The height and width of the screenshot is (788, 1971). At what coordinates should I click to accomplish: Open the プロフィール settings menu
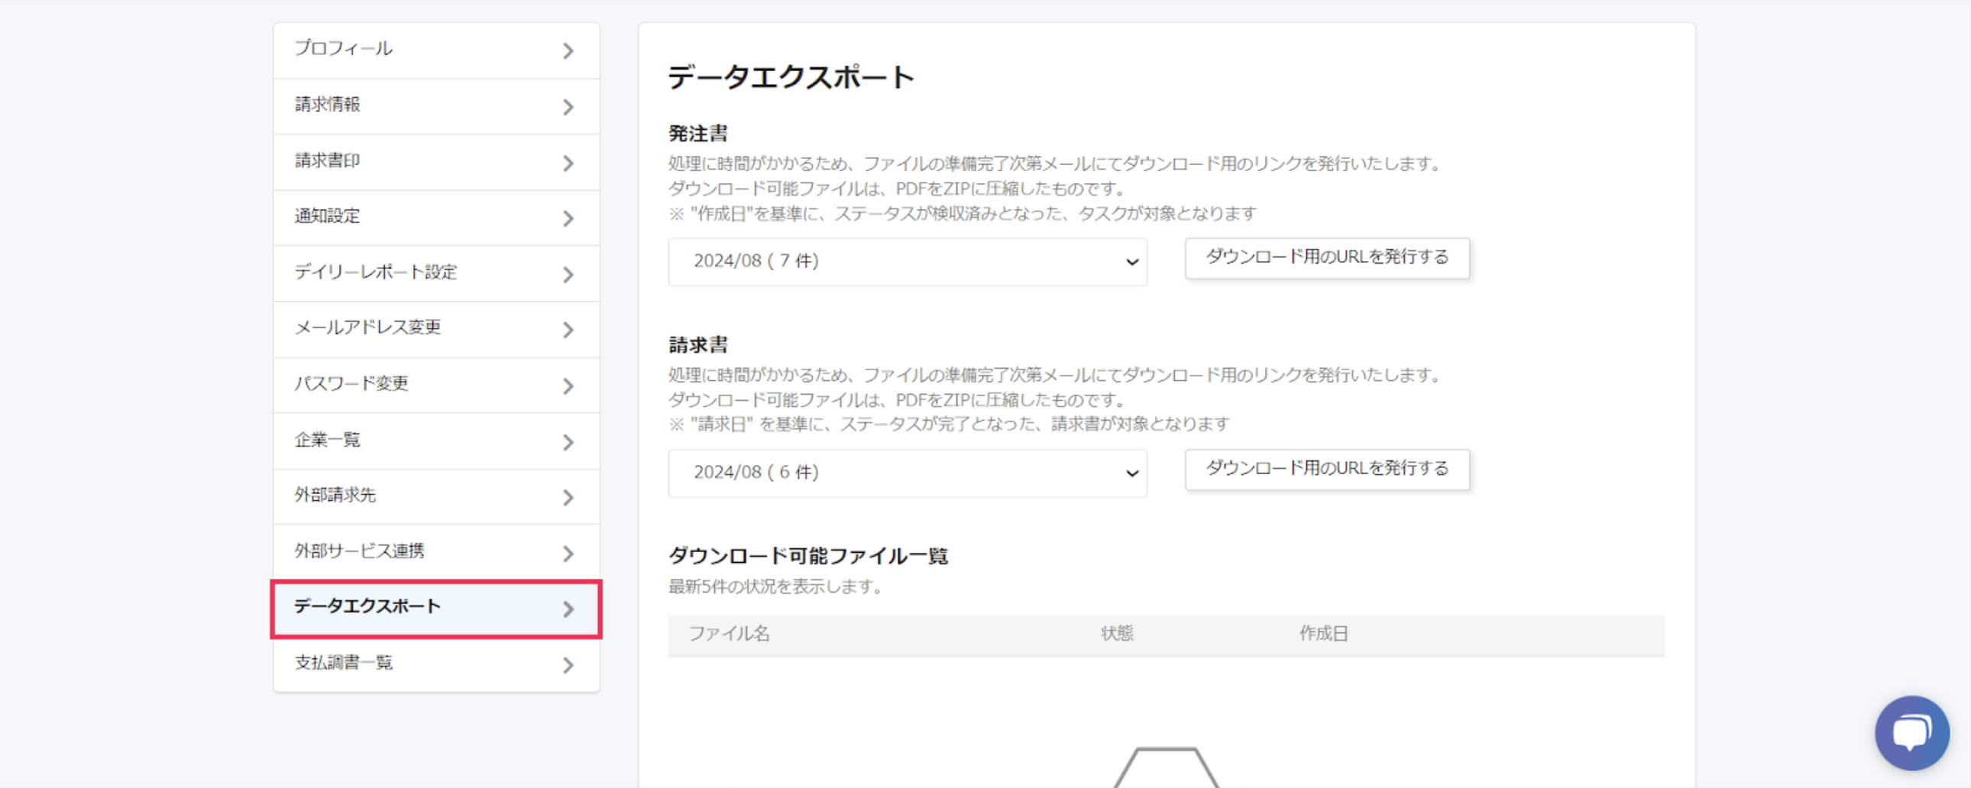coord(436,50)
